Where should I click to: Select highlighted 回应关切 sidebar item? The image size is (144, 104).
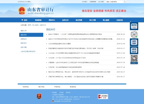pos(31,35)
